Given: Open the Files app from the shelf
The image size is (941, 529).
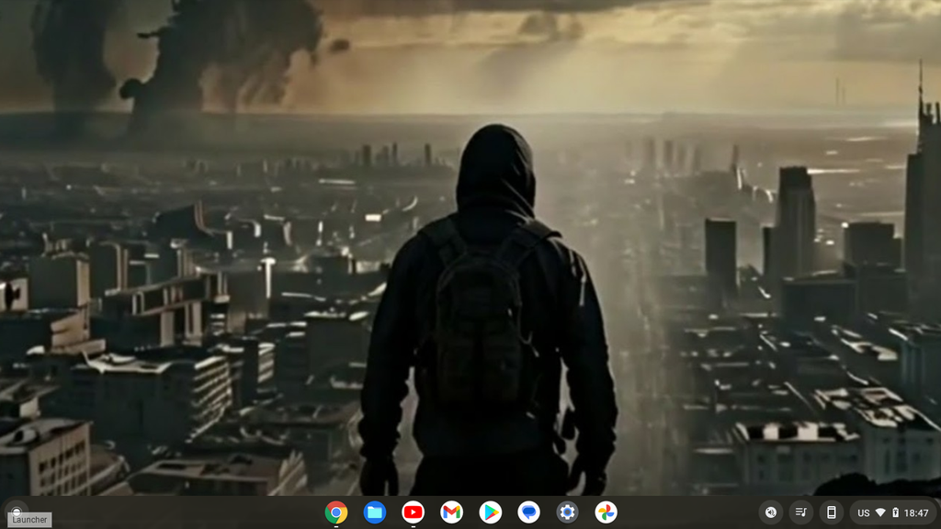Looking at the screenshot, I should [375, 512].
